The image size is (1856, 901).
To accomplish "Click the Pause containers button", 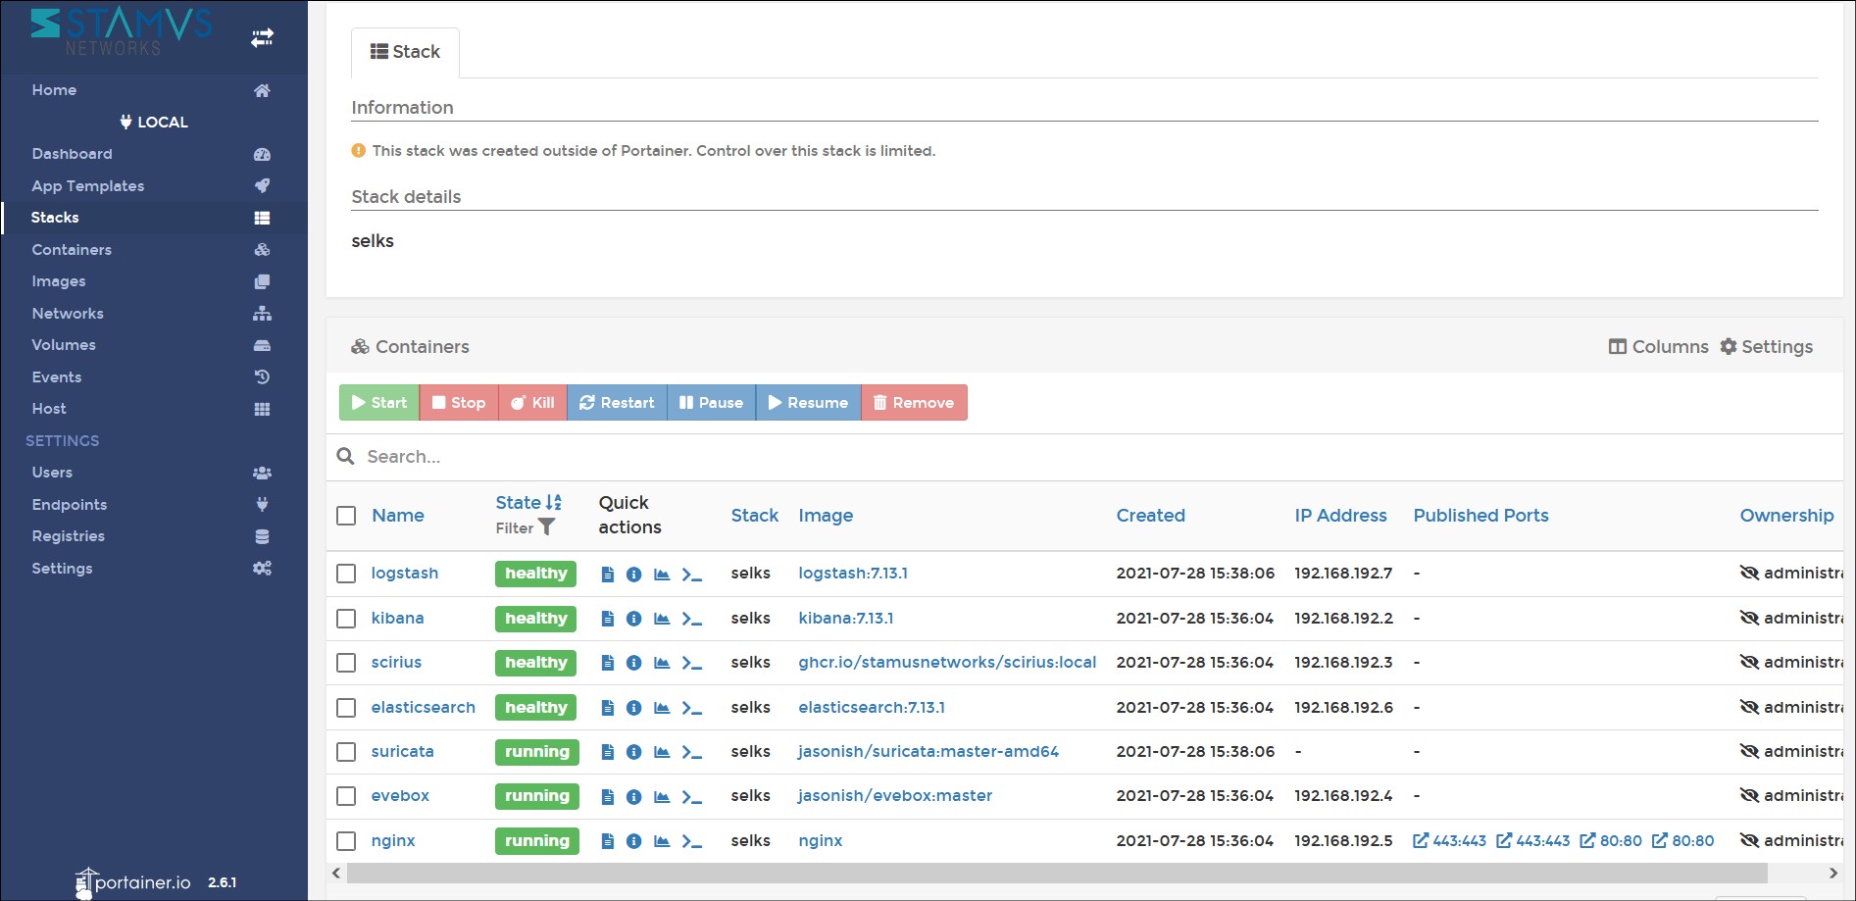I will coord(711,403).
